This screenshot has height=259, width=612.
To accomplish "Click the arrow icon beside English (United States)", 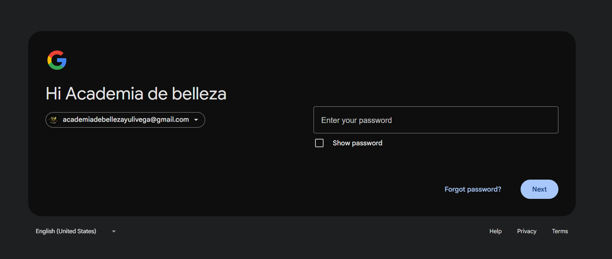I will (114, 231).
